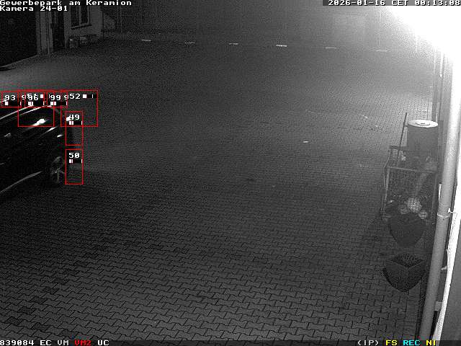The width and height of the screenshot is (461, 346).
Task: Select the motion detection box labeled 49
Action: [x=74, y=129]
